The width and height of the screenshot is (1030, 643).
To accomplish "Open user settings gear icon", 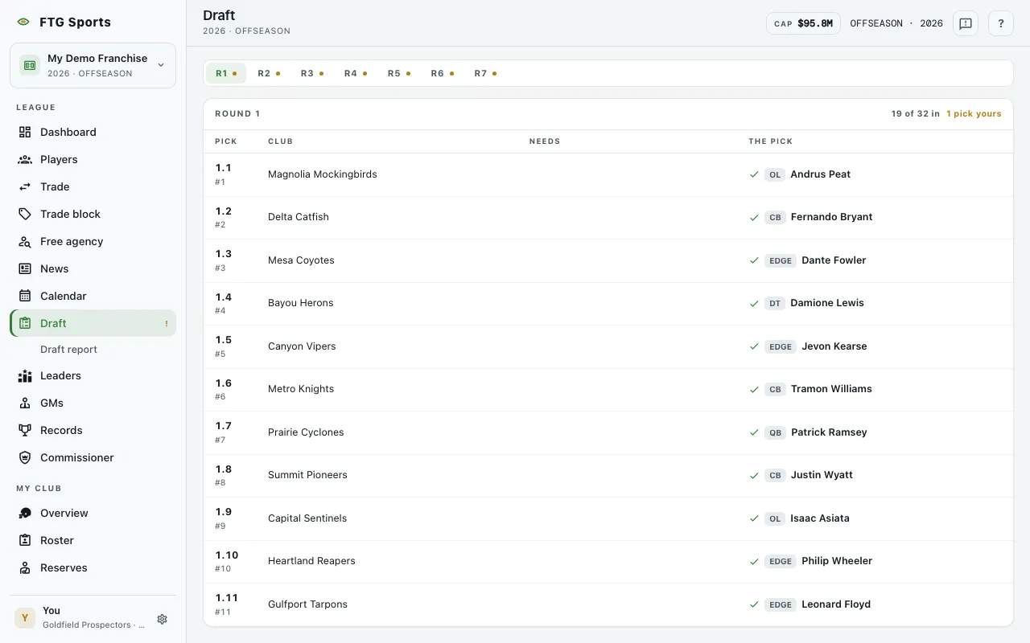I will click(x=162, y=619).
